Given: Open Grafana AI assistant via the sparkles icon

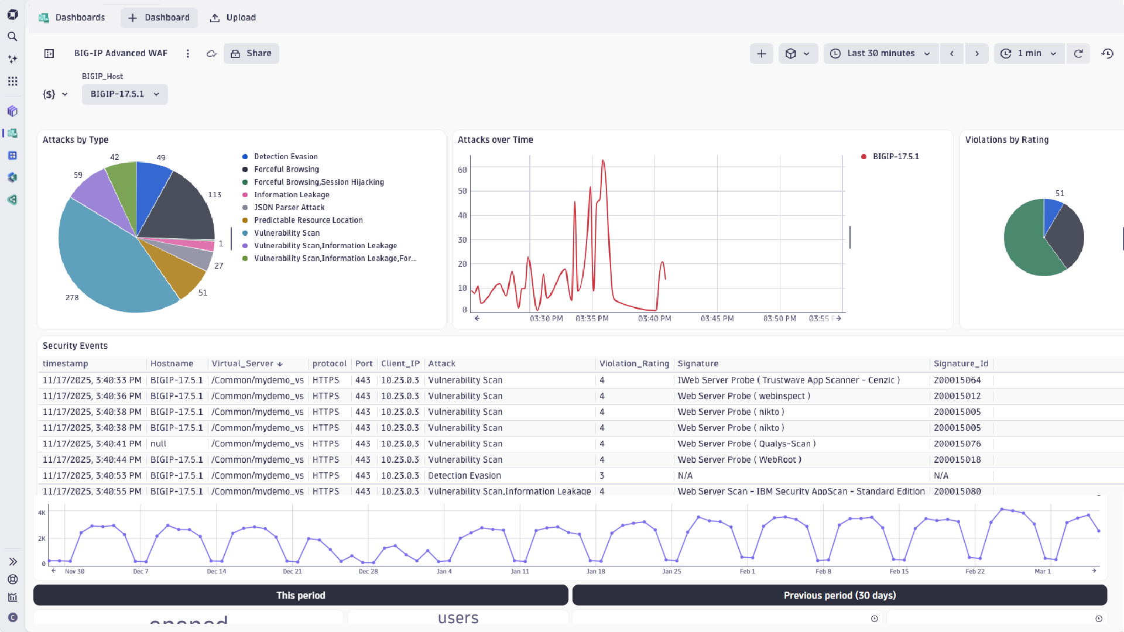Looking at the screenshot, I should (x=12, y=59).
